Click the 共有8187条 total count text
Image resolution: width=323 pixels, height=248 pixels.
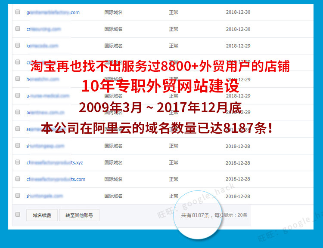point(195,215)
